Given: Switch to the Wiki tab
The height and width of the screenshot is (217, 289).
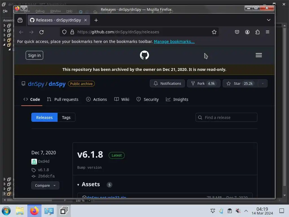Looking at the screenshot, I should (122, 99).
